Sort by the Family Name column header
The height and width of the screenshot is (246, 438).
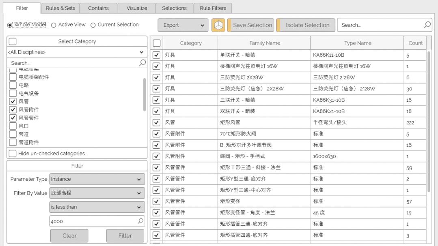tap(265, 43)
